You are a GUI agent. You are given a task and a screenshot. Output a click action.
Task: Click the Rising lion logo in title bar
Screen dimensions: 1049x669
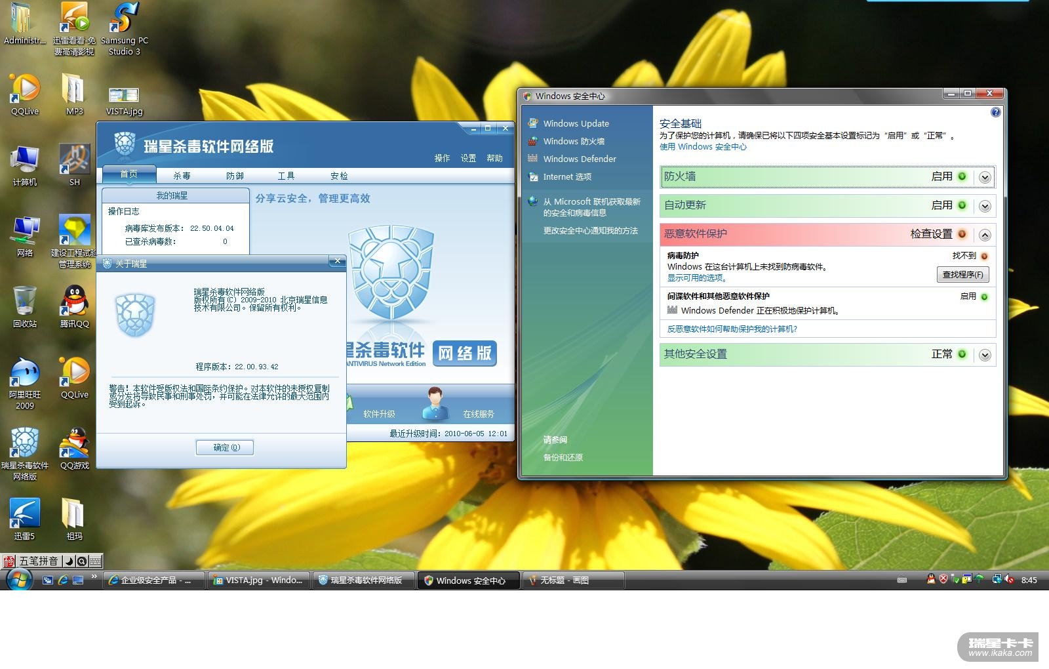pyautogui.click(x=125, y=144)
